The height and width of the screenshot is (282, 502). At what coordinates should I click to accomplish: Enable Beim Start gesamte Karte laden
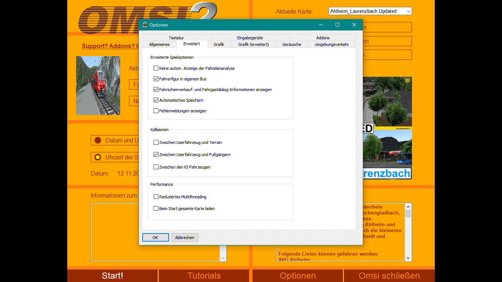(x=156, y=209)
